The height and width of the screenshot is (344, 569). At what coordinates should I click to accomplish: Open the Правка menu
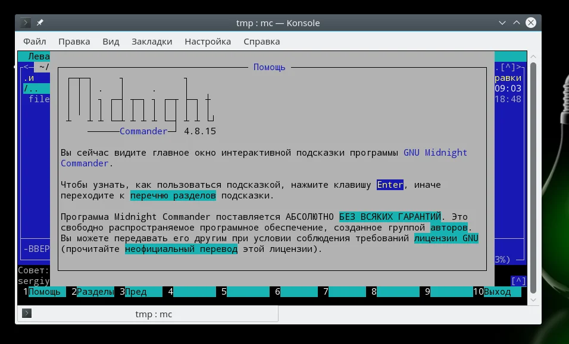click(74, 42)
